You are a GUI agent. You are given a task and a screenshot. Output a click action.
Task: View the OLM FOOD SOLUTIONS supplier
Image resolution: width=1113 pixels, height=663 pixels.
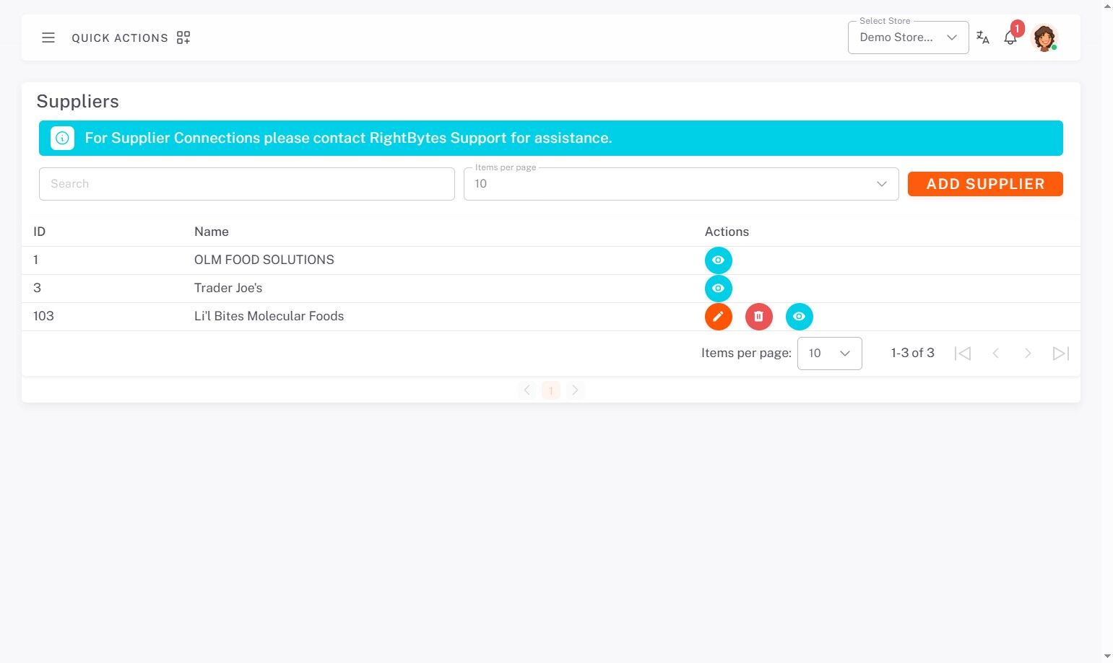point(718,260)
